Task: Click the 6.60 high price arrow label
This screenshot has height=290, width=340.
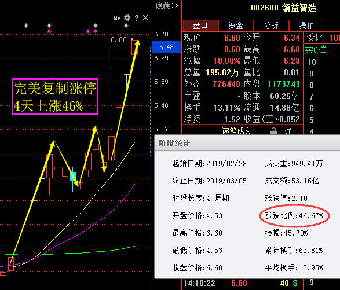Action: (122, 40)
